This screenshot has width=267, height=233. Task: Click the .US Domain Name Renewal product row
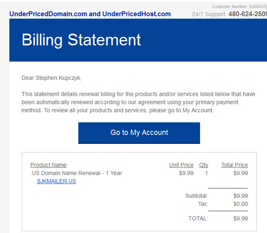pos(139,173)
